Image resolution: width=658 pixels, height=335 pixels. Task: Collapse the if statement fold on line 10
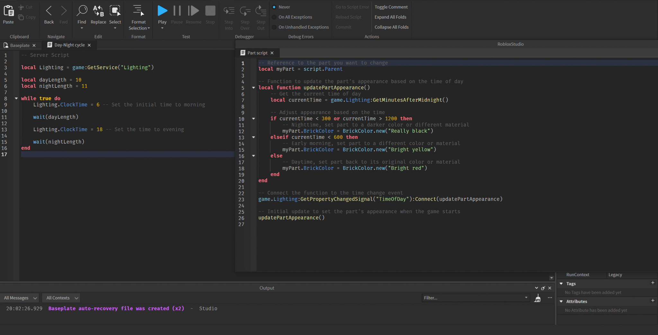pyautogui.click(x=253, y=119)
